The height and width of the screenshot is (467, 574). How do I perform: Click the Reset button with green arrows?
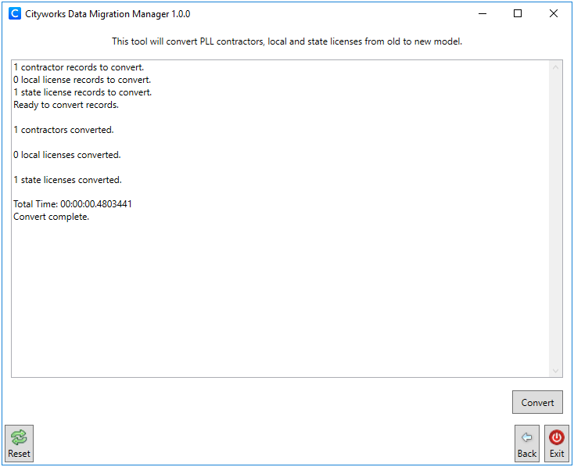pos(19,444)
